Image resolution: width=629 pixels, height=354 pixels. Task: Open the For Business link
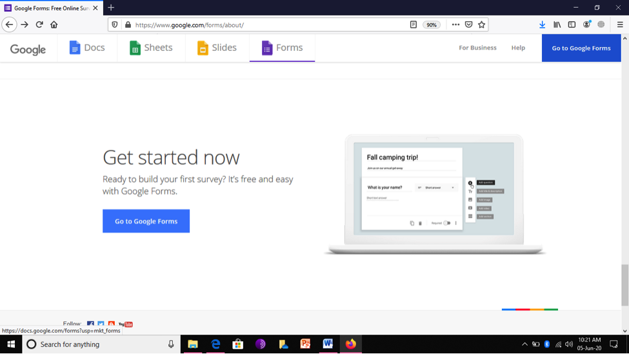(477, 48)
